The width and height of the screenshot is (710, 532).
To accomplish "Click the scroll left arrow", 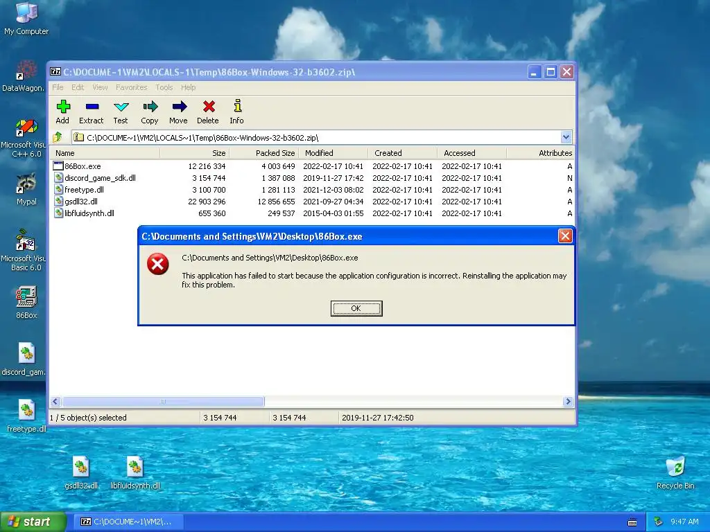I will pos(55,401).
